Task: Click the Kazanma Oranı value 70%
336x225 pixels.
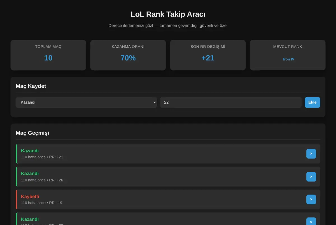Action: pos(128,58)
